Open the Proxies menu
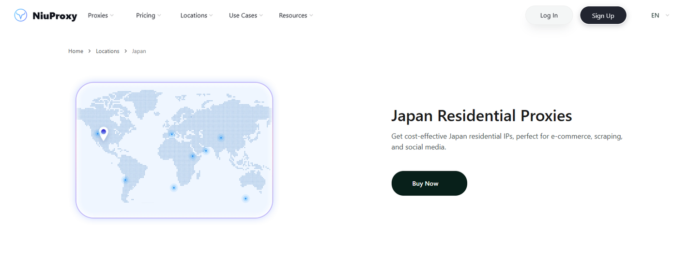The image size is (673, 267). 98,16
